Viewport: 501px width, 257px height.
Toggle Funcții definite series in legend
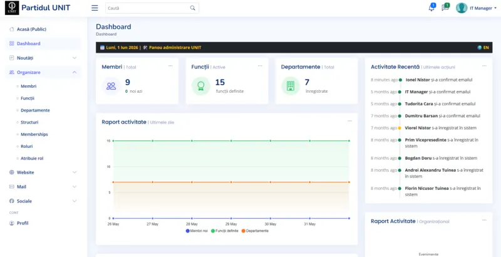coord(225,231)
